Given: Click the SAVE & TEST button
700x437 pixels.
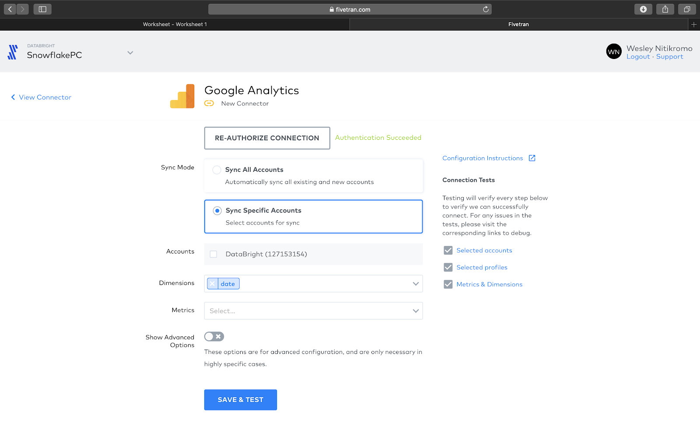Looking at the screenshot, I should (241, 400).
